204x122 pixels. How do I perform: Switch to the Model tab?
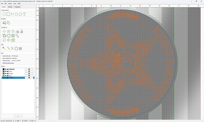click(10, 7)
